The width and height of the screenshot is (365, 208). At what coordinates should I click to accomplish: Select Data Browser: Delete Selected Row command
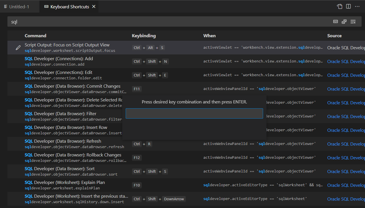pyautogui.click(x=73, y=100)
